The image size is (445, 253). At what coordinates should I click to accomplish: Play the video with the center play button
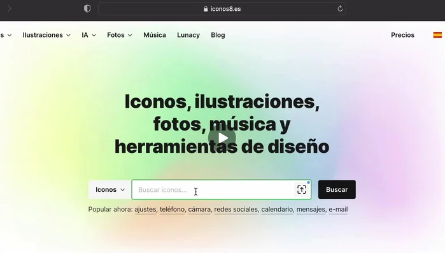pyautogui.click(x=222, y=138)
